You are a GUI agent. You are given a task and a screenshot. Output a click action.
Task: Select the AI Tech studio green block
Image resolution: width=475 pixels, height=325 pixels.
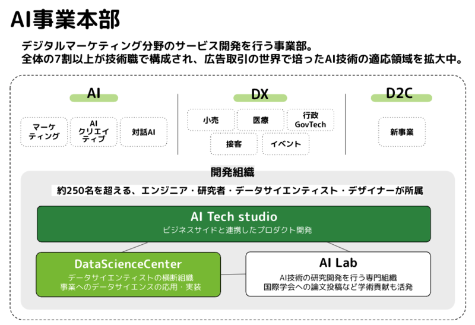coord(233,224)
